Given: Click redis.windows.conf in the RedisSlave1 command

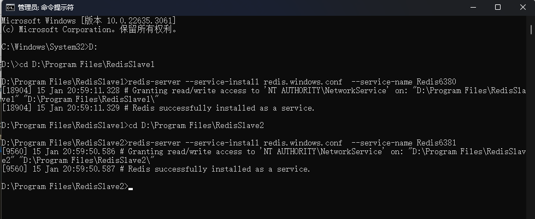Looking at the screenshot, I should point(303,82).
